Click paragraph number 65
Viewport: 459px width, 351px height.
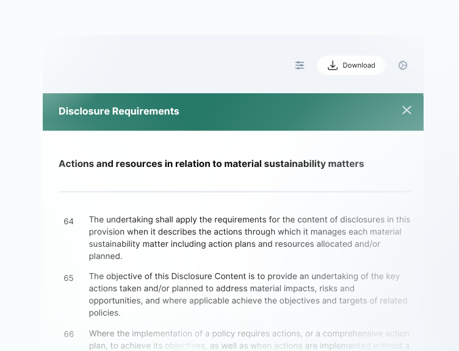pyautogui.click(x=68, y=278)
